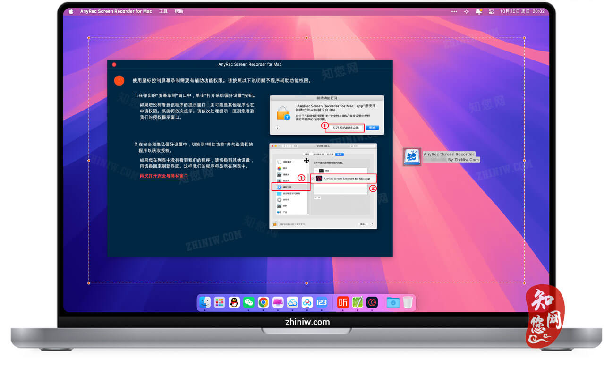
Task: Click the accessibility access prompt illustration
Action: click(327, 115)
